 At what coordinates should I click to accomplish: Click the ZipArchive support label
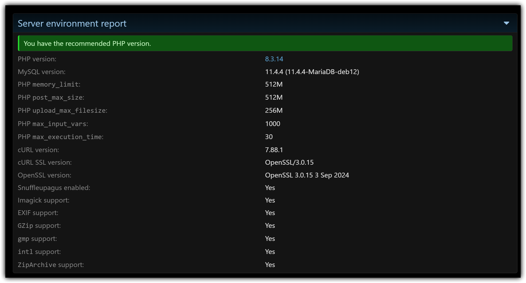51,265
